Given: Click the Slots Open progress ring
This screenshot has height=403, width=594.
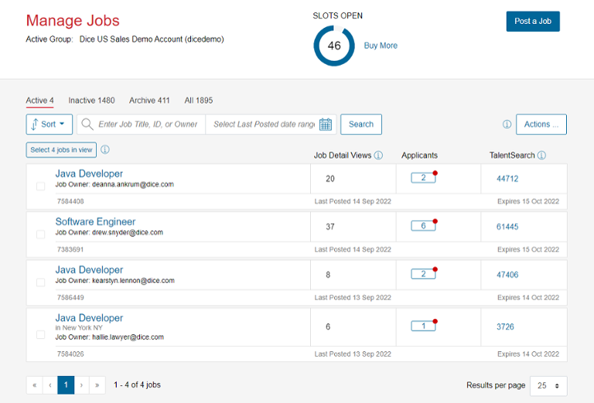Looking at the screenshot, I should tap(334, 46).
